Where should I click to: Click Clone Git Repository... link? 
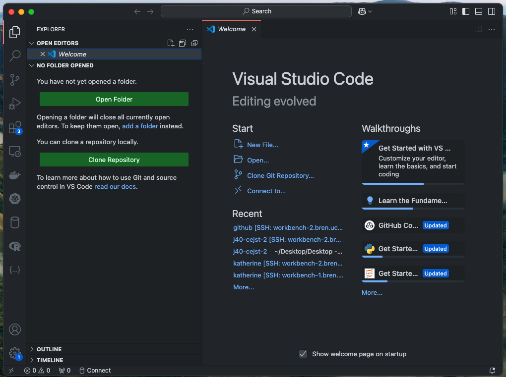click(274, 175)
